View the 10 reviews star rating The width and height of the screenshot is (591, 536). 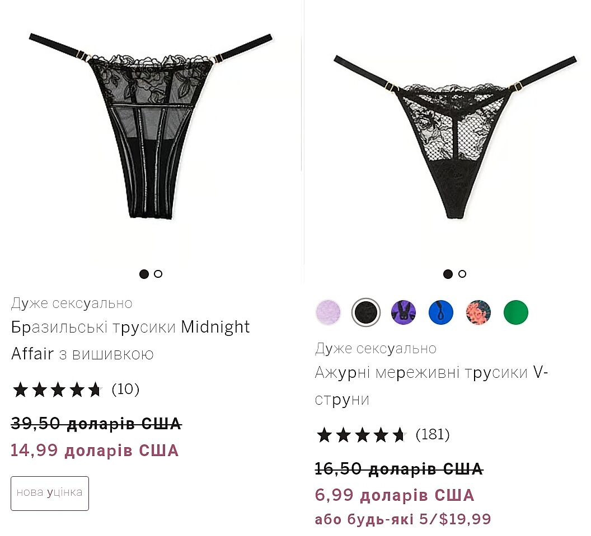76,390
